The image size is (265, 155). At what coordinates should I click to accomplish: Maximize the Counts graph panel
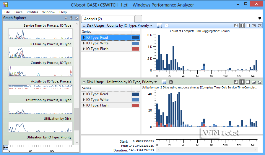pos(254,26)
